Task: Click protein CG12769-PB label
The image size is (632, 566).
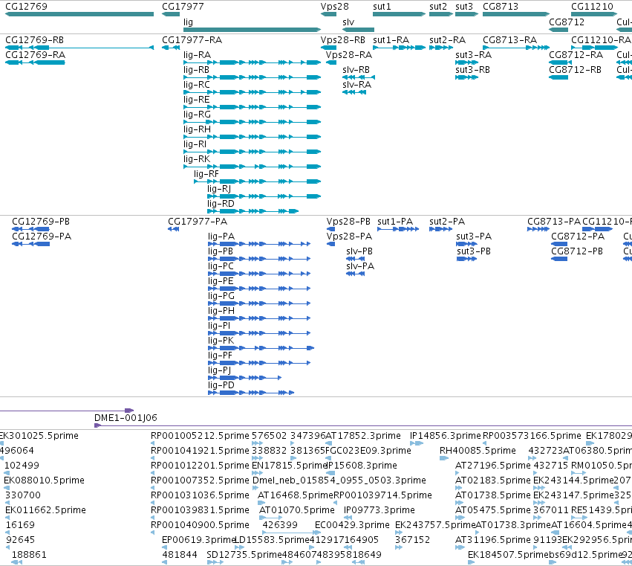Action: (x=41, y=221)
